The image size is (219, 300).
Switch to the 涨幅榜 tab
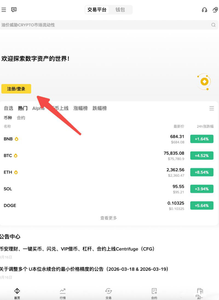(80, 108)
